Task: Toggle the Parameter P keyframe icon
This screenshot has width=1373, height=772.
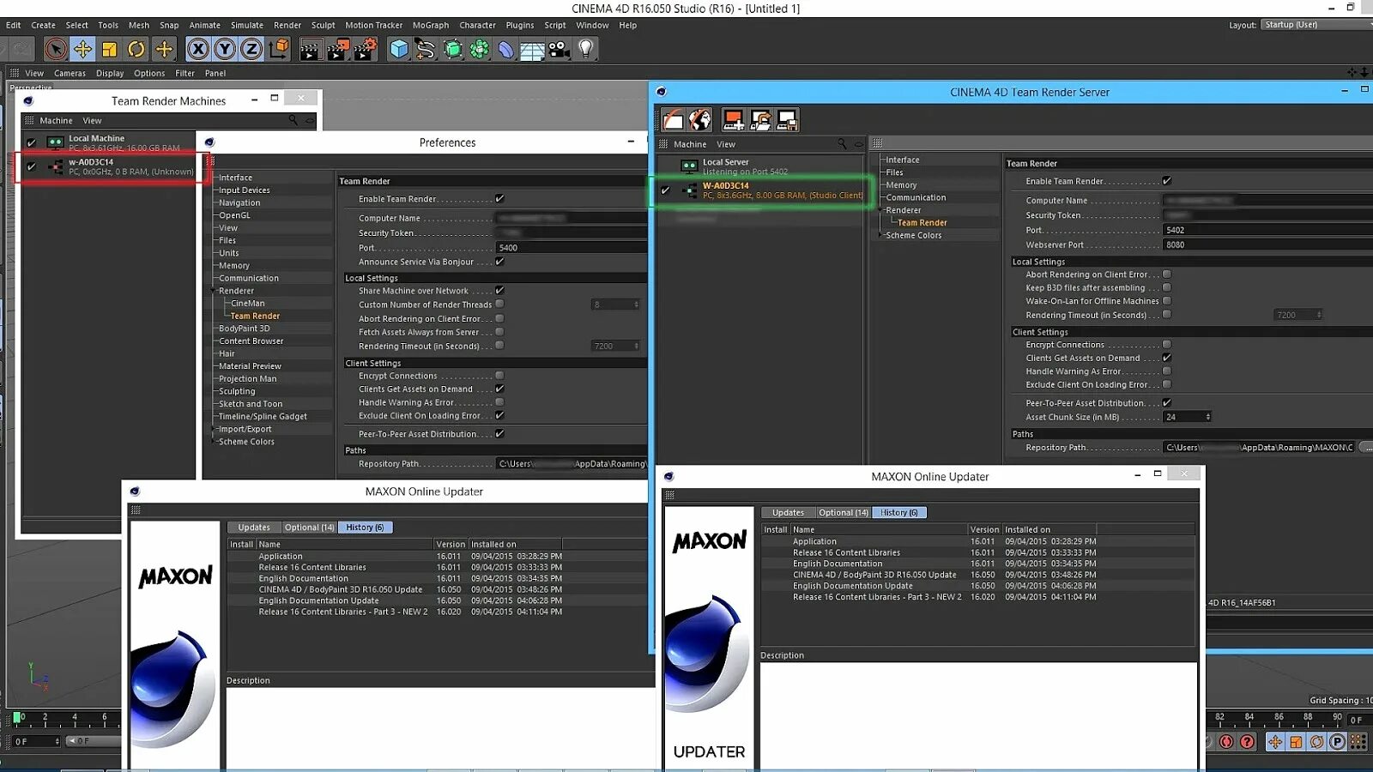Action: coord(1337,742)
